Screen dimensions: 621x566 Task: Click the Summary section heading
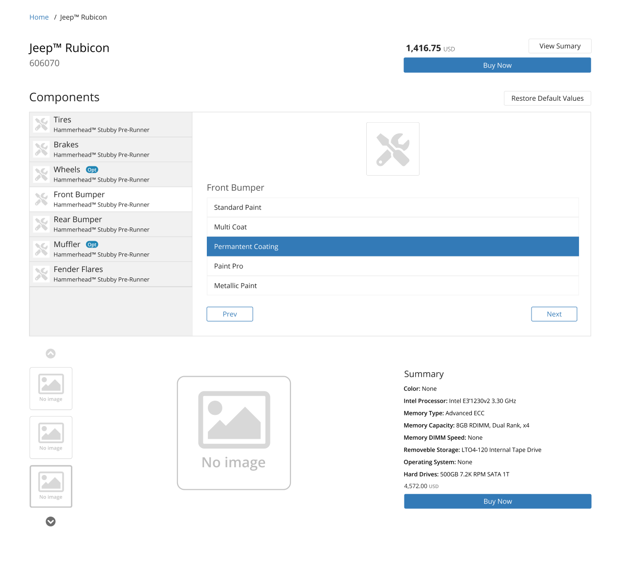coord(424,374)
